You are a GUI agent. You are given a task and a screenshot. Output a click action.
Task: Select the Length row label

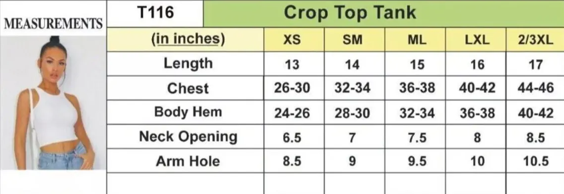coord(188,64)
